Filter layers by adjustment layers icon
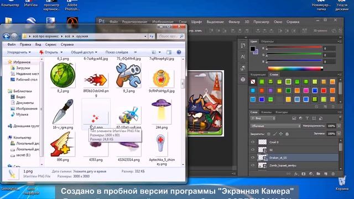The height and width of the screenshot is (199, 354). tap(300, 118)
